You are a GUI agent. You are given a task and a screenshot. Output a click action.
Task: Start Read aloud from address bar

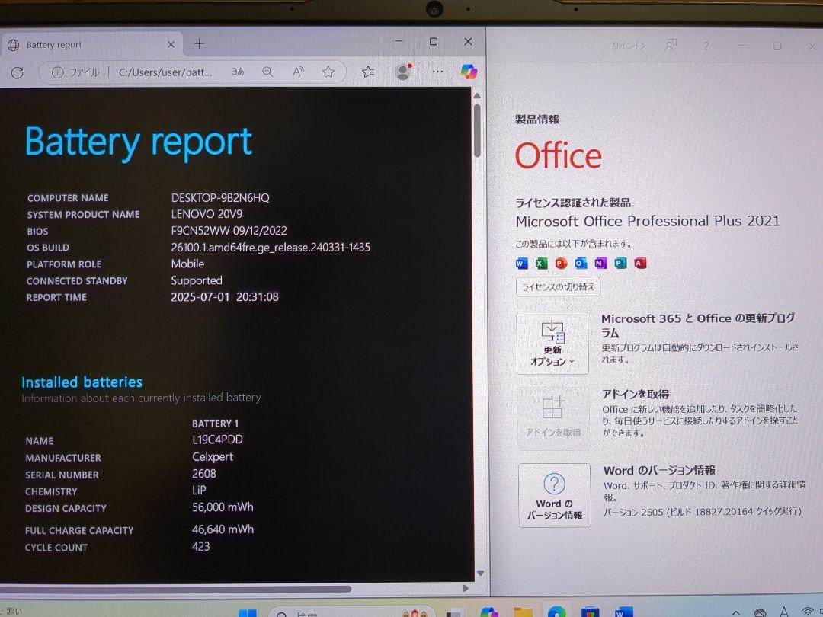click(x=298, y=72)
